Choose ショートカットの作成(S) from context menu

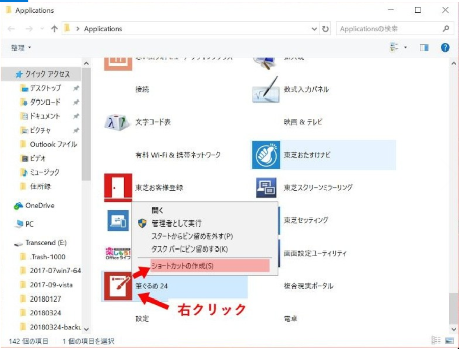(183, 266)
